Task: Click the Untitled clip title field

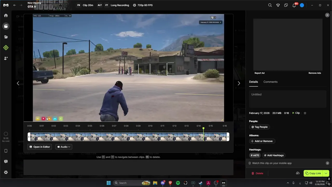Action: (288, 99)
